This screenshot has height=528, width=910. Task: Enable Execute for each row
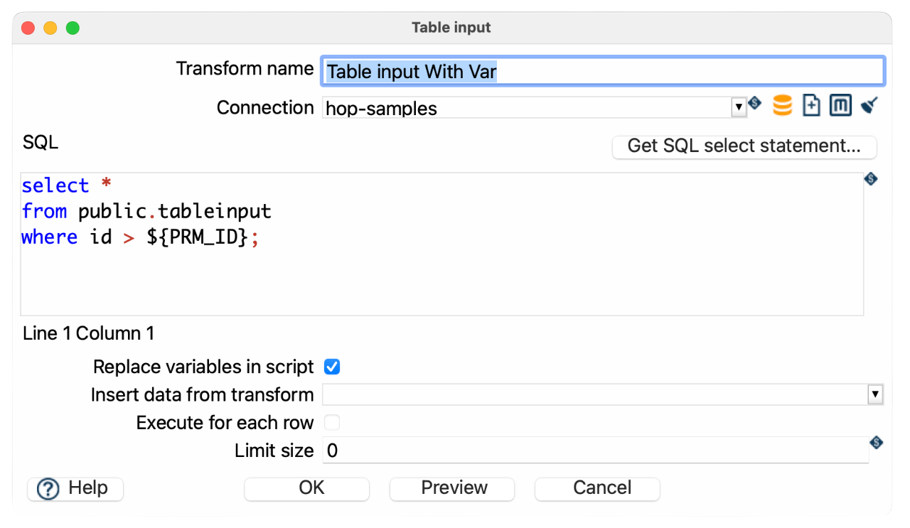coord(331,422)
